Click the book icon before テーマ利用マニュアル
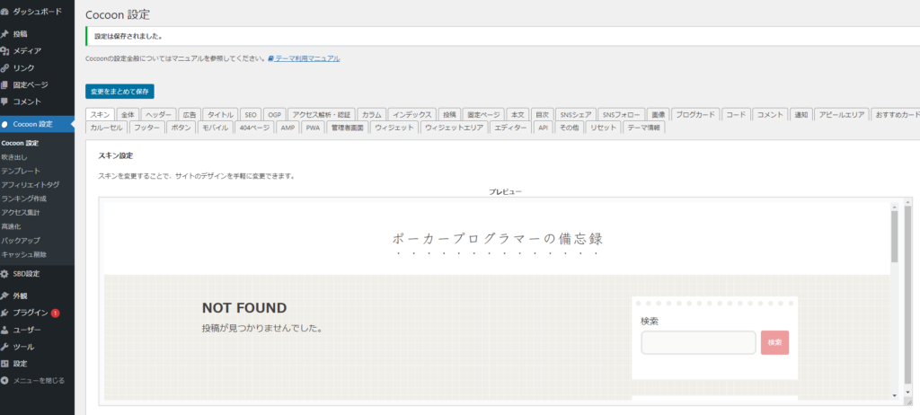The width and height of the screenshot is (920, 415). point(270,58)
